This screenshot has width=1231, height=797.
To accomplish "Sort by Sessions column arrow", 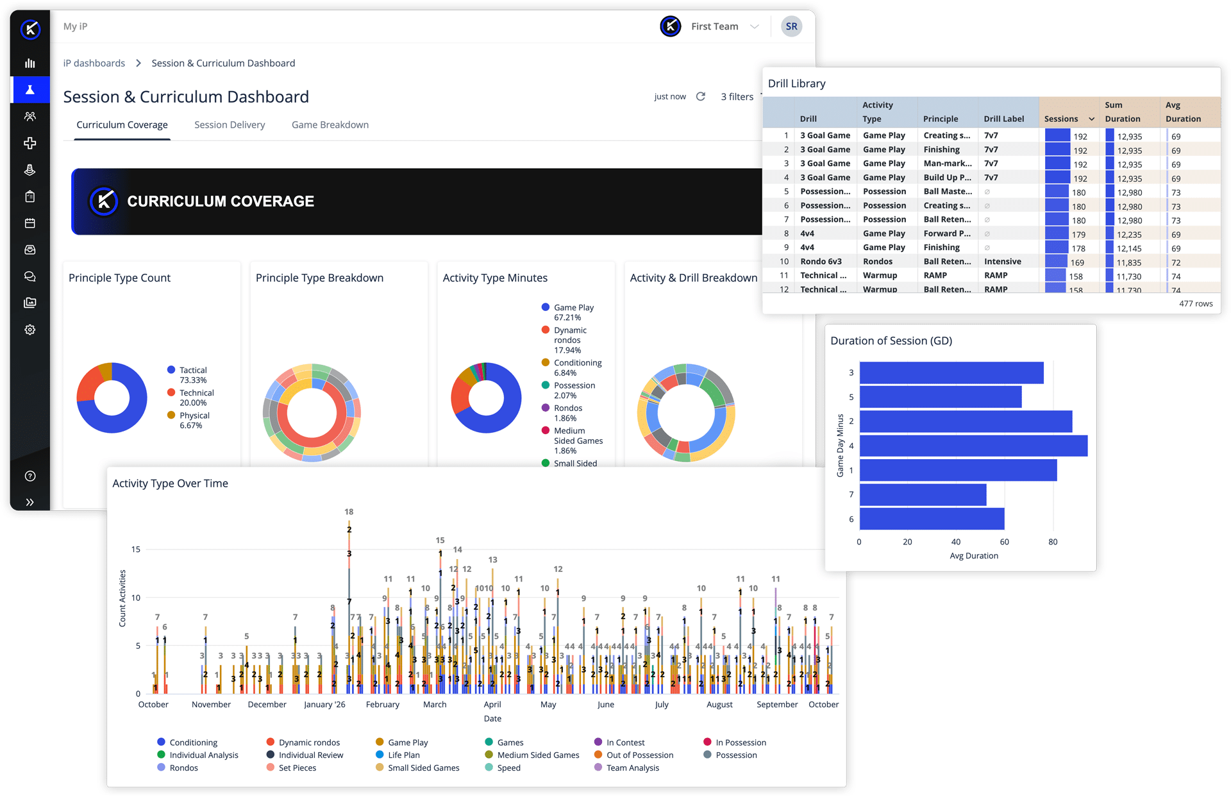I will pos(1091,119).
